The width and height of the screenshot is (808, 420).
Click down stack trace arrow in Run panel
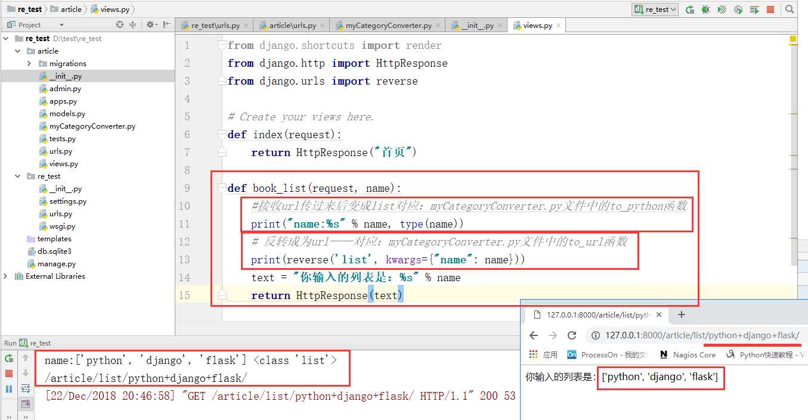(x=26, y=374)
